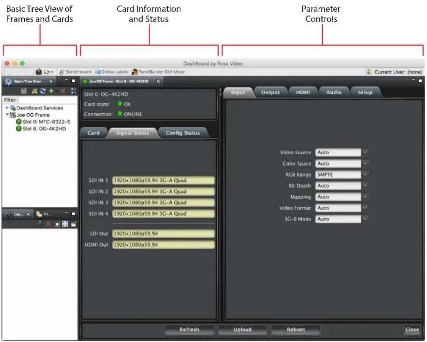The image size is (427, 342).
Task: Minimize the lower left Lay... panel
Action: (66, 213)
